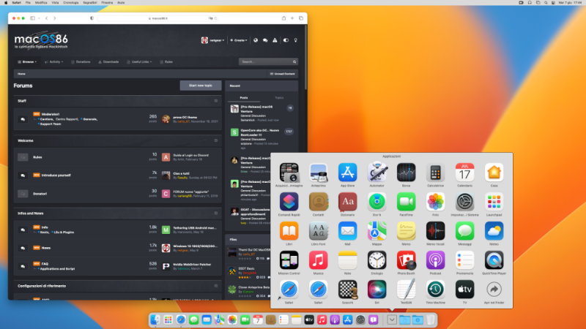Viewport: 586px width, 329px height.
Task: Open the Create dropdown menu
Action: coord(239,40)
